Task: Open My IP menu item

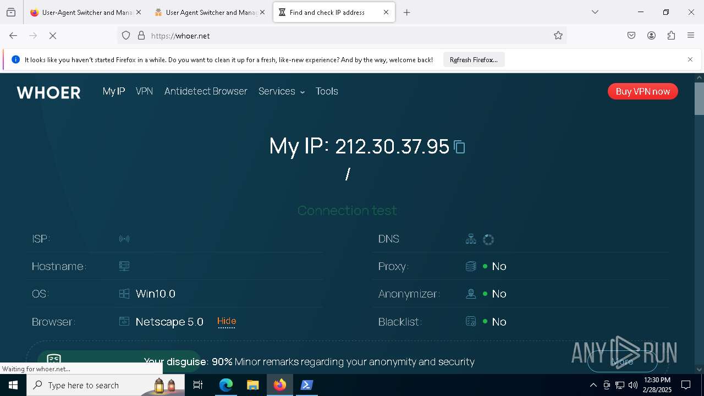Action: click(x=114, y=91)
